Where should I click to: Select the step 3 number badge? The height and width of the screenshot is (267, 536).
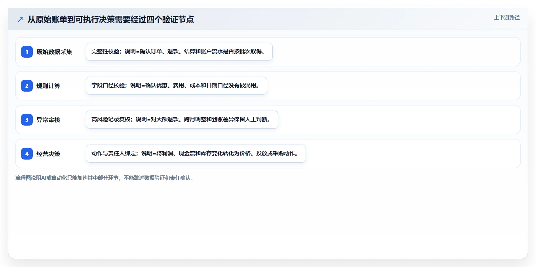pos(27,120)
